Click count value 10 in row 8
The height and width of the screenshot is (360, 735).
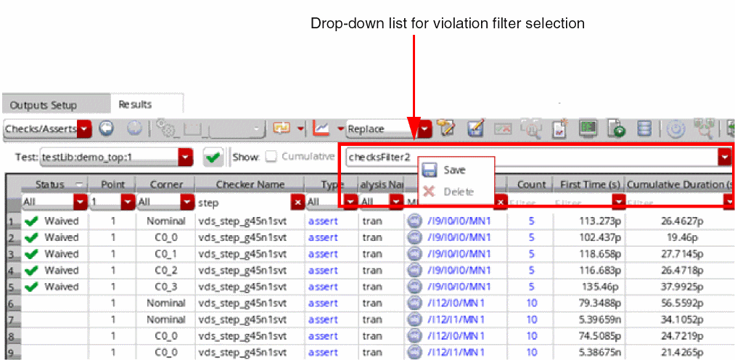[x=532, y=336]
